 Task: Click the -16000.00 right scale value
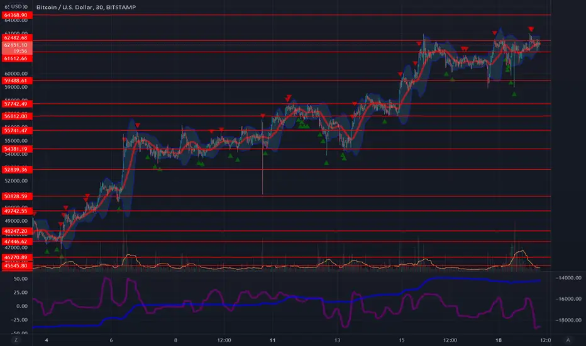[x=568, y=299]
